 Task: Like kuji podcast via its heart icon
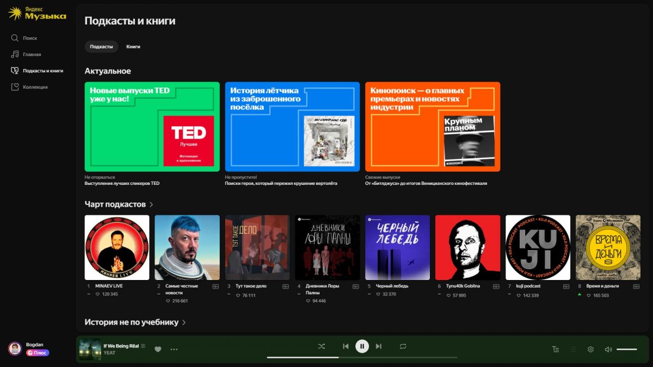pyautogui.click(x=519, y=295)
